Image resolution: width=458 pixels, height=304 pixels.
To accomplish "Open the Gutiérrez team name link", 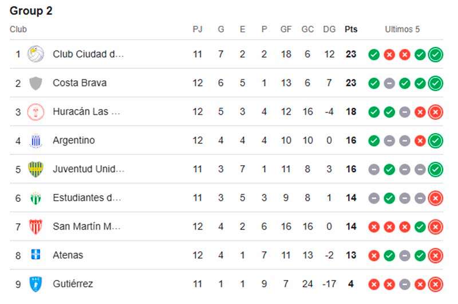I will point(73,284).
